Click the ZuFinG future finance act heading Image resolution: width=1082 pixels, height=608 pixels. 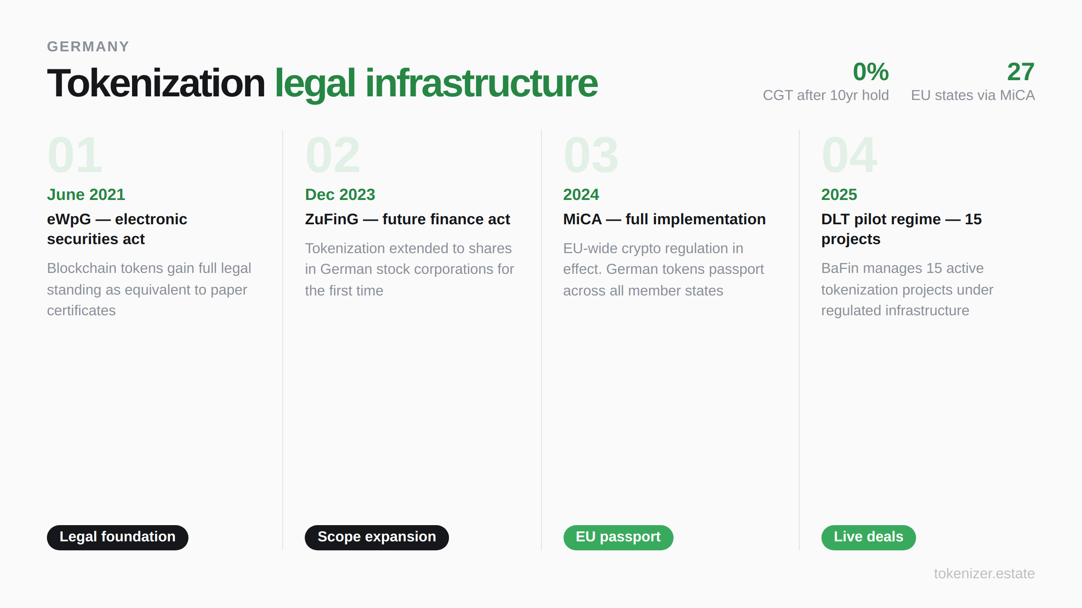click(x=407, y=219)
